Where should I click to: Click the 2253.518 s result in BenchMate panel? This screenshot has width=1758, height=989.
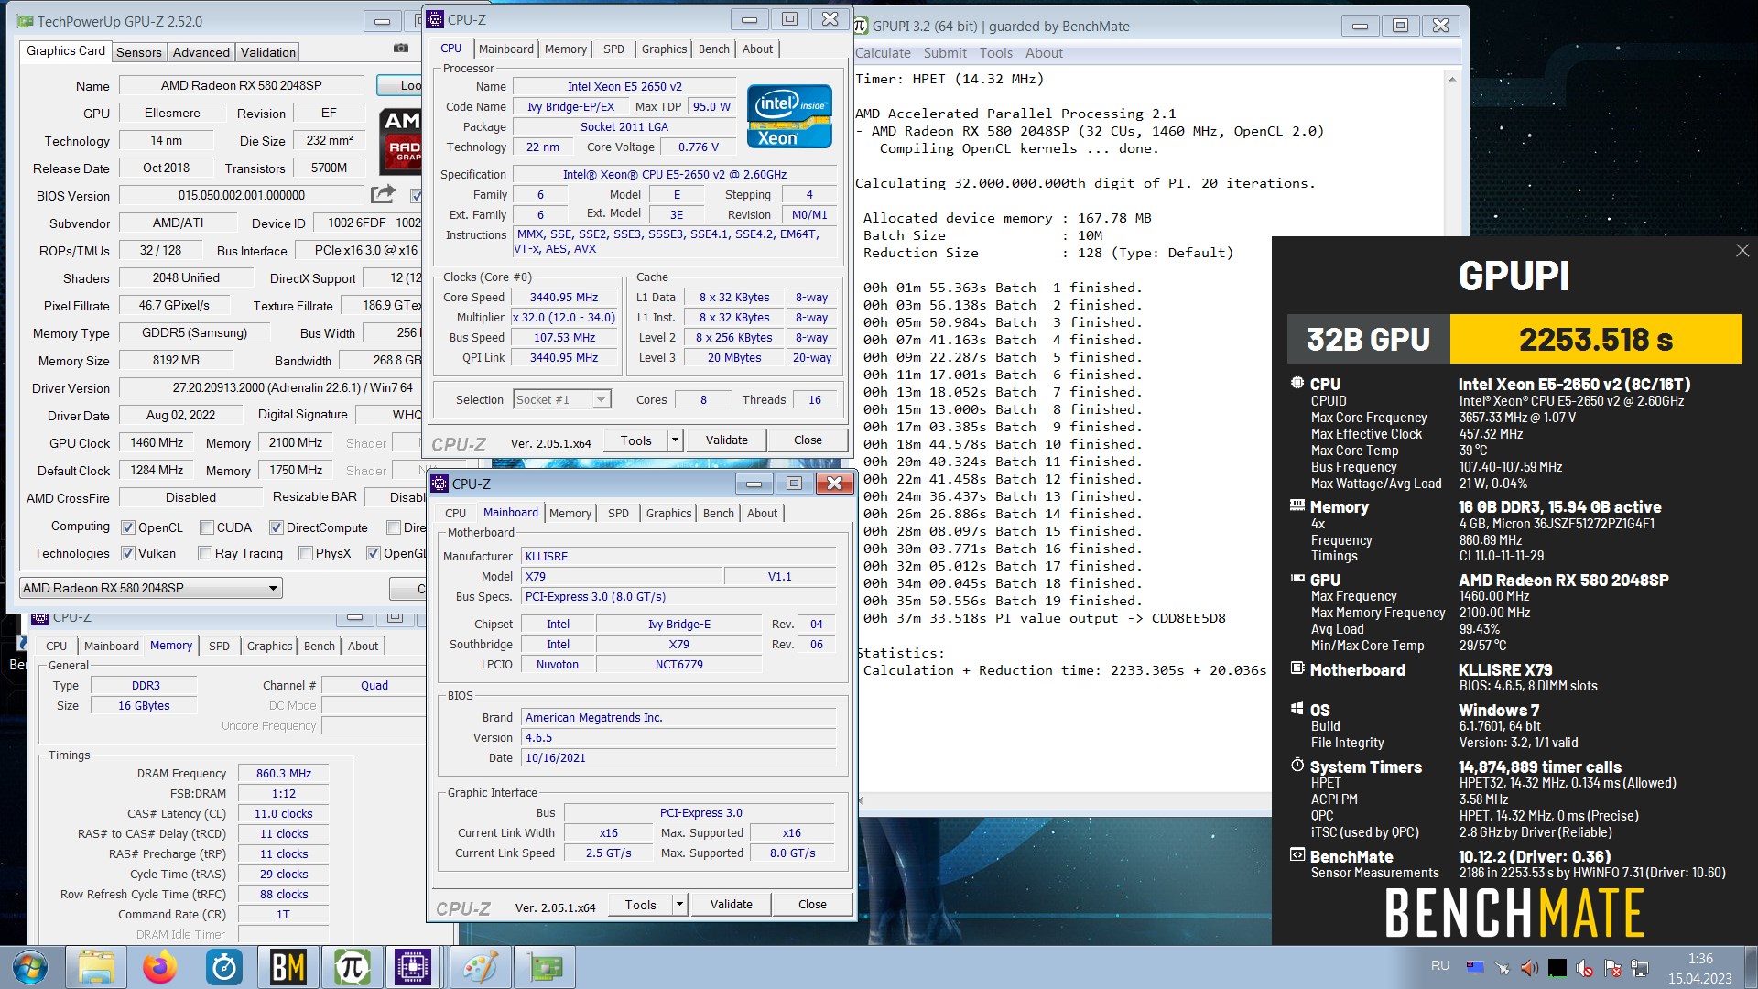coord(1596,340)
